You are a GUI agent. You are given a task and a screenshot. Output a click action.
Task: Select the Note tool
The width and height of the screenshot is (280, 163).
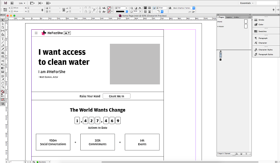[3, 76]
